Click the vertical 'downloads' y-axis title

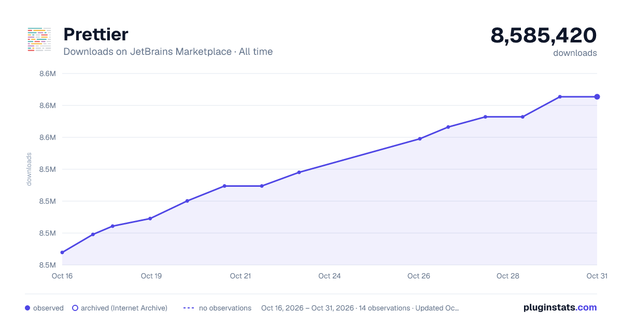(x=30, y=169)
